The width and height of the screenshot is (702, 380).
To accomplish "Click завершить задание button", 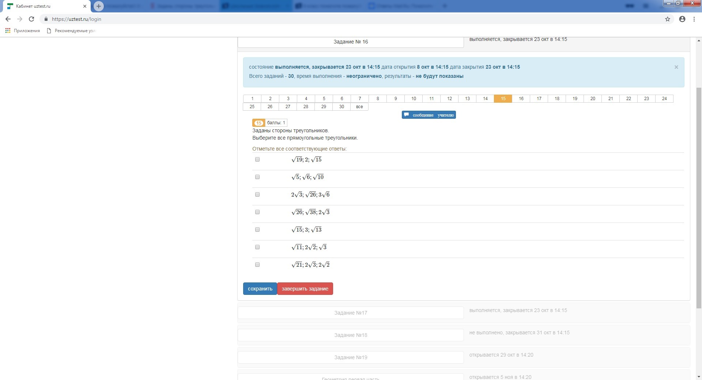I will click(305, 289).
